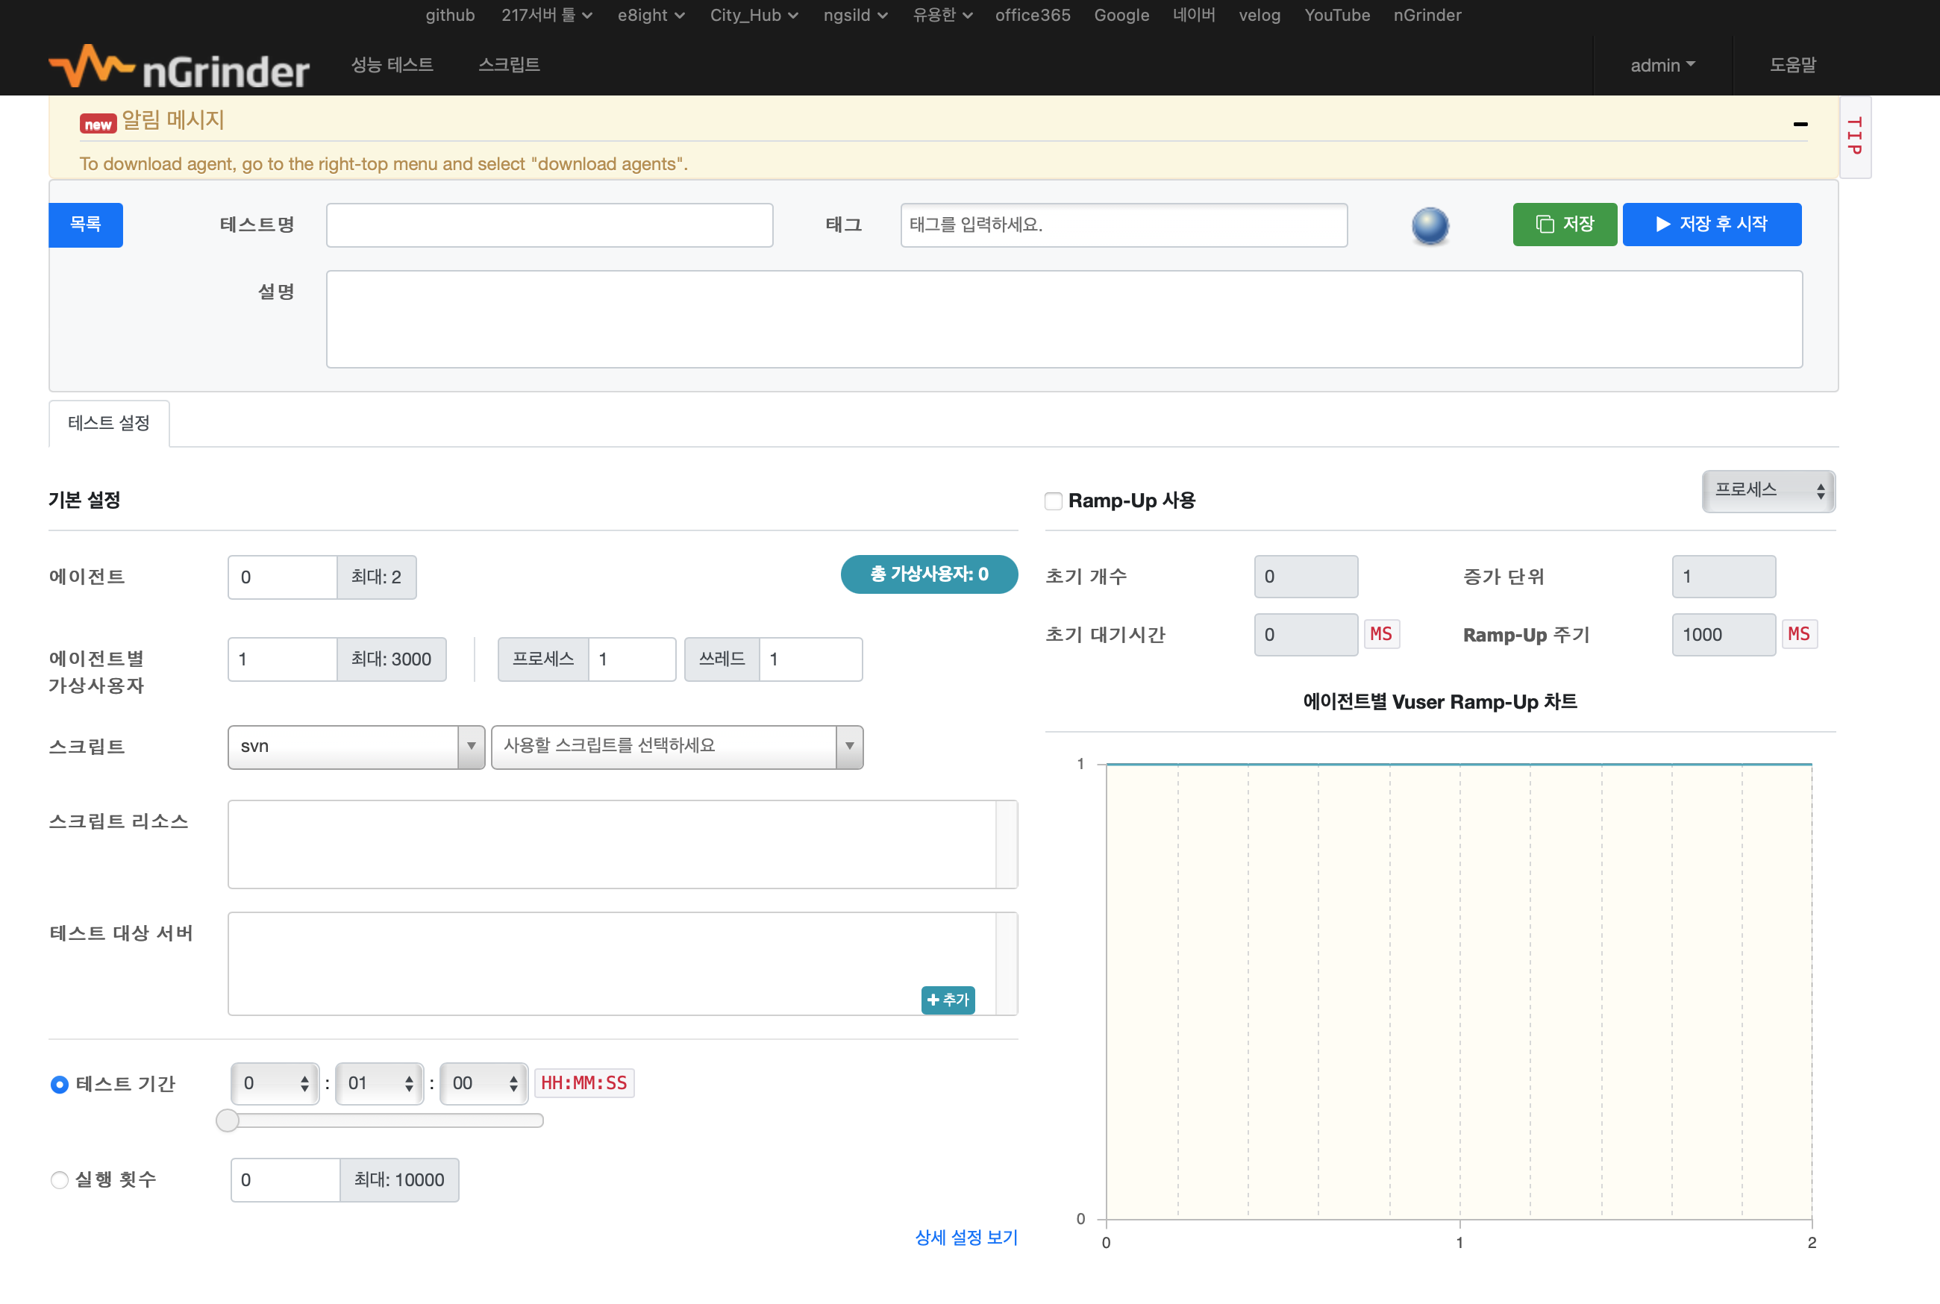Screen dimensions: 1940x1304
Task: Open the 성능 테스트 menu
Action: tap(392, 65)
